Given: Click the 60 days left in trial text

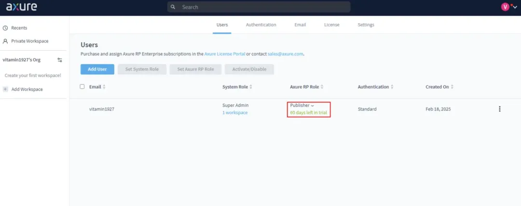Looking at the screenshot, I should tap(308, 112).
